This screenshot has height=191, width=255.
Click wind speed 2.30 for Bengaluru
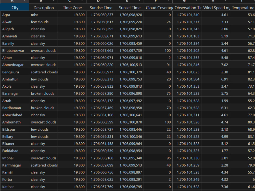pos(216,72)
